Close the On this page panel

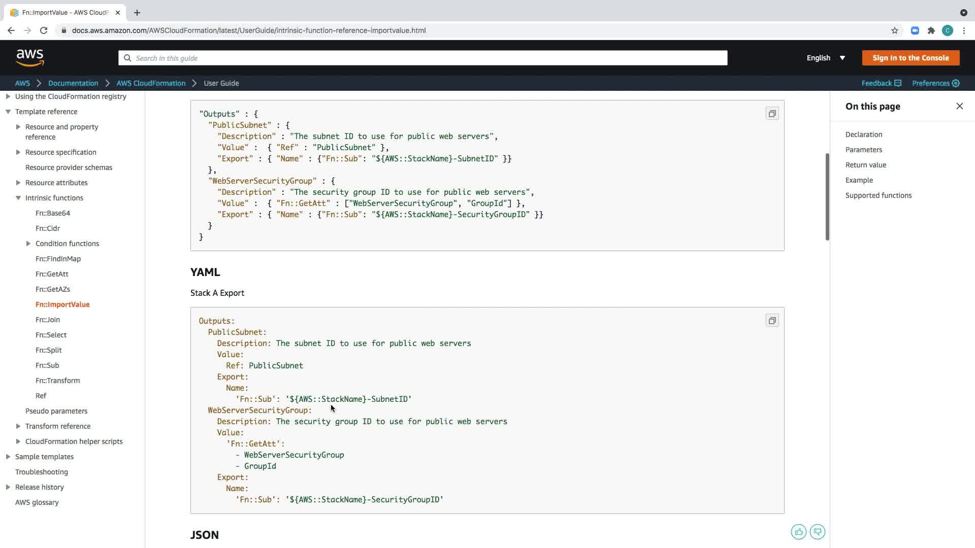point(959,106)
